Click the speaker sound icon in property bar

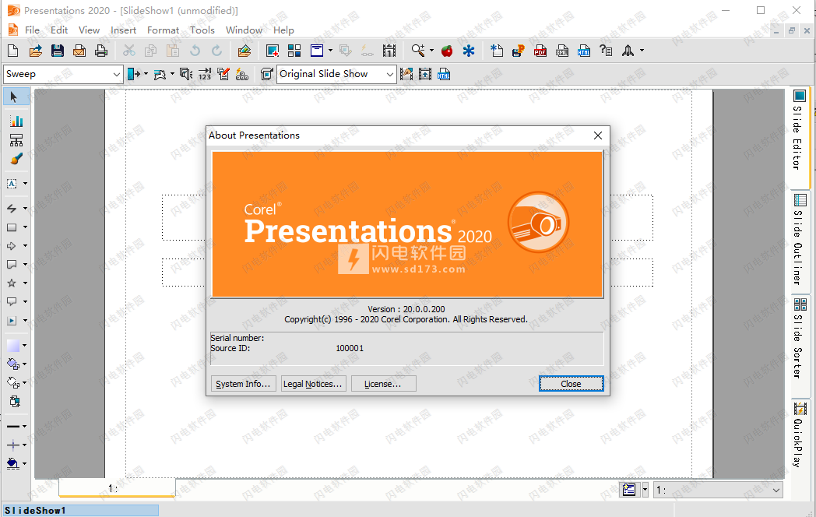[186, 74]
